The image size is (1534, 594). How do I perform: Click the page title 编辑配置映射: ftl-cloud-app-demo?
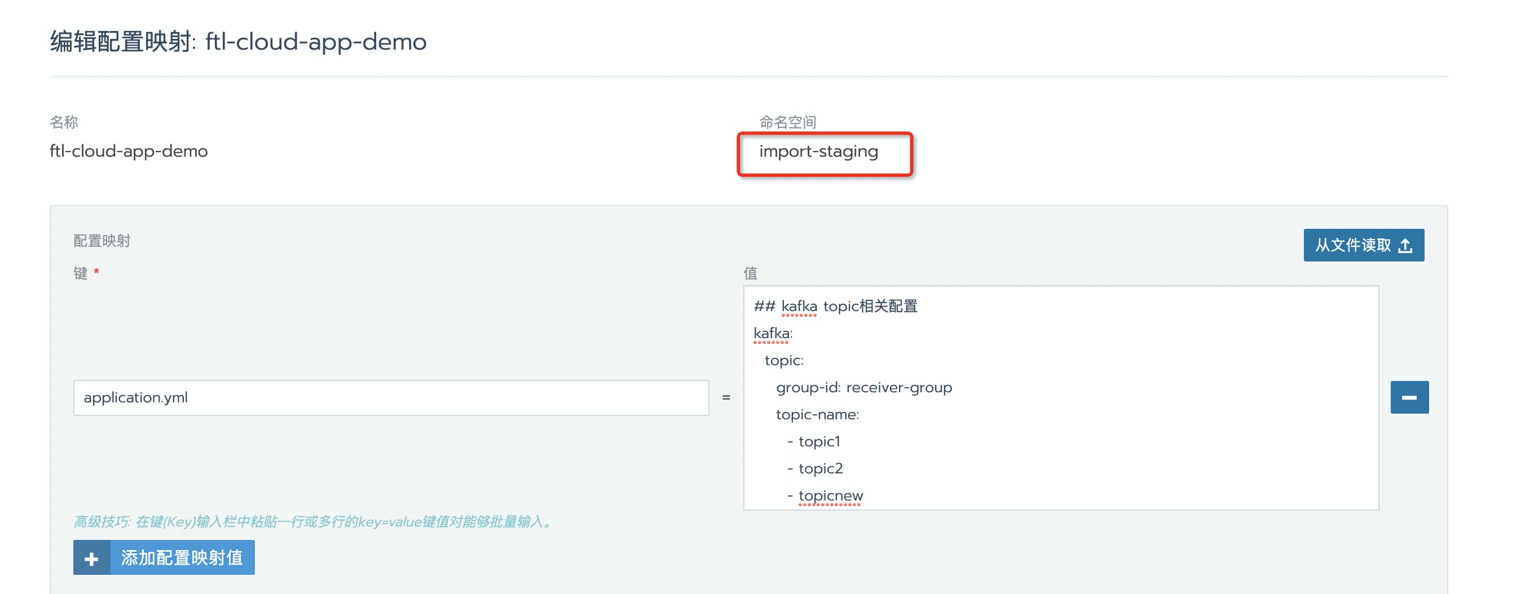pyautogui.click(x=238, y=42)
